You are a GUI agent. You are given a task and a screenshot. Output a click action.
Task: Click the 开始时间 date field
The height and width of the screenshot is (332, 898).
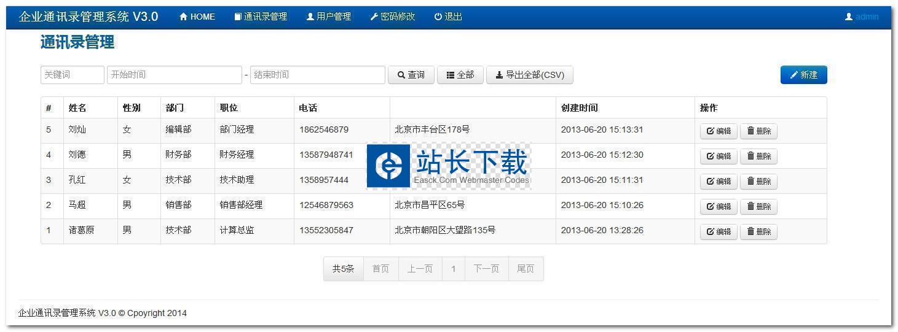[x=174, y=75]
